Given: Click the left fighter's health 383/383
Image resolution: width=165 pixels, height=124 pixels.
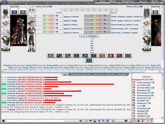Looking at the screenshot, I should 15,7.
